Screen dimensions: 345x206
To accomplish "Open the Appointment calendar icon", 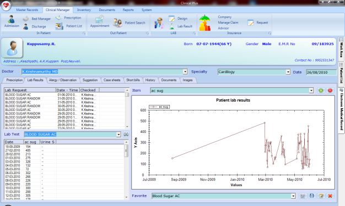I will tap(99, 19).
